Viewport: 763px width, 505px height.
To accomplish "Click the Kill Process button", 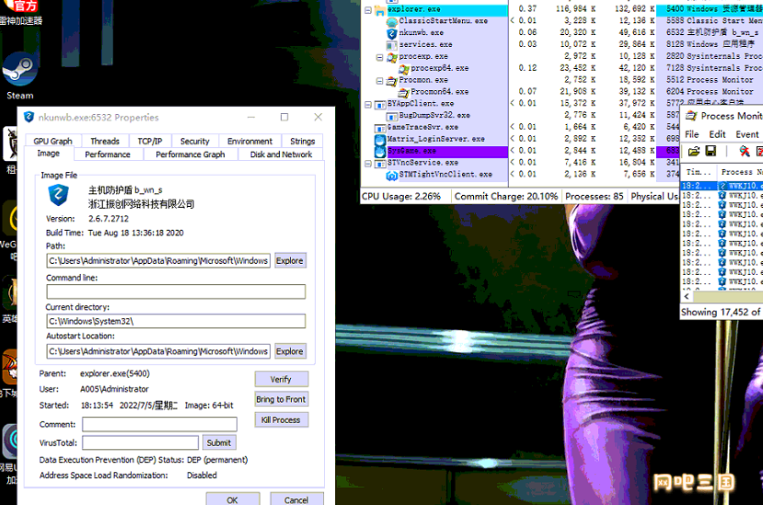I will pyautogui.click(x=281, y=419).
